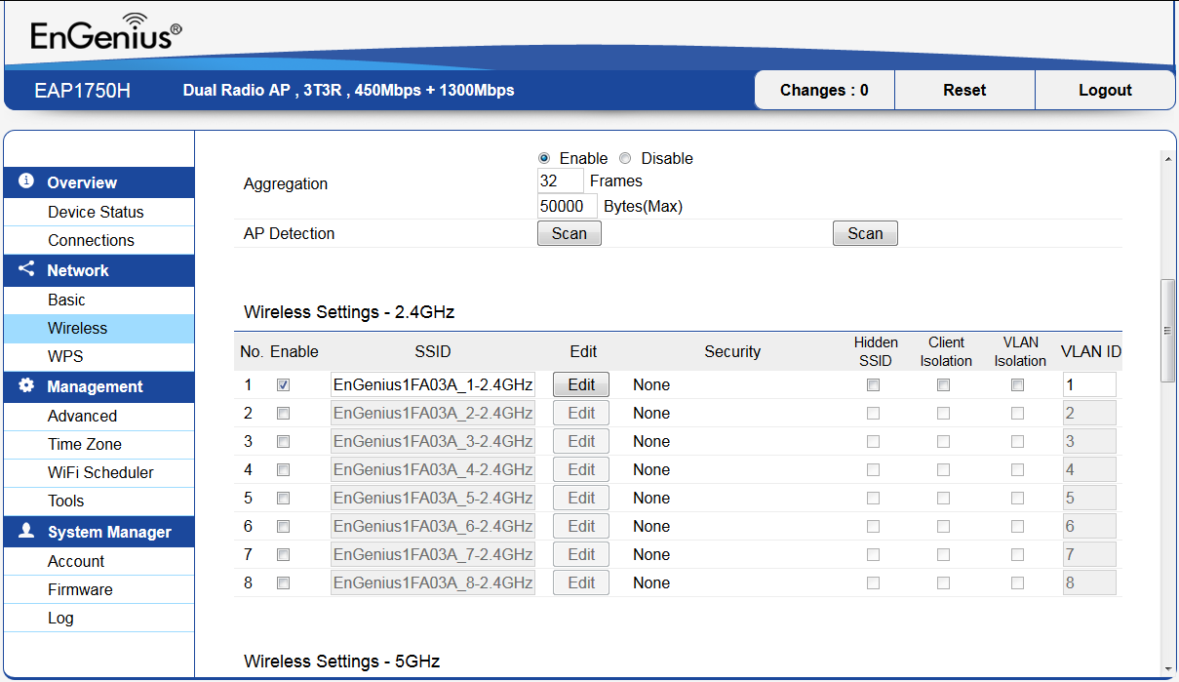Click the Changes : 0 button

tap(824, 90)
